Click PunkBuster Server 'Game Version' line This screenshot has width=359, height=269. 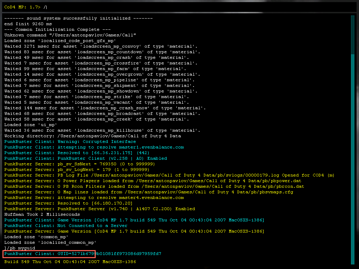click(x=134, y=231)
